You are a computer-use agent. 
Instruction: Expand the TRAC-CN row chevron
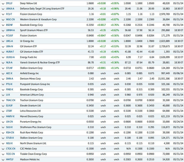(x=3, y=100)
